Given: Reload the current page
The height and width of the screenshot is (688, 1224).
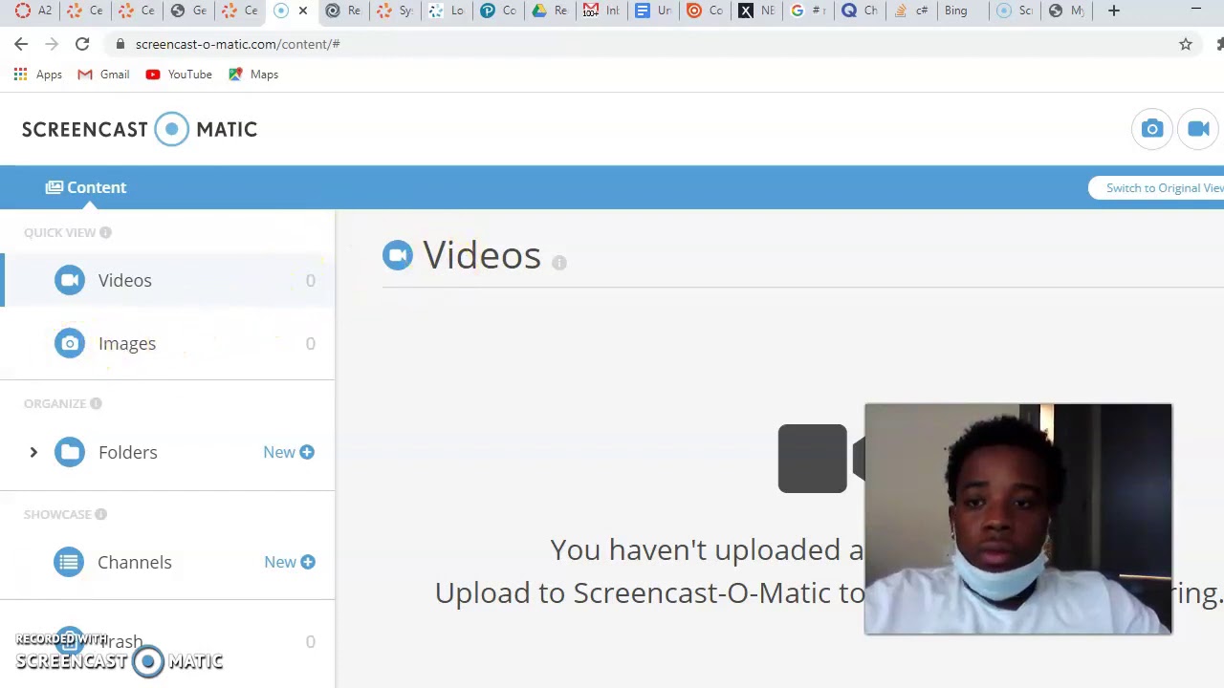Looking at the screenshot, I should 82,44.
